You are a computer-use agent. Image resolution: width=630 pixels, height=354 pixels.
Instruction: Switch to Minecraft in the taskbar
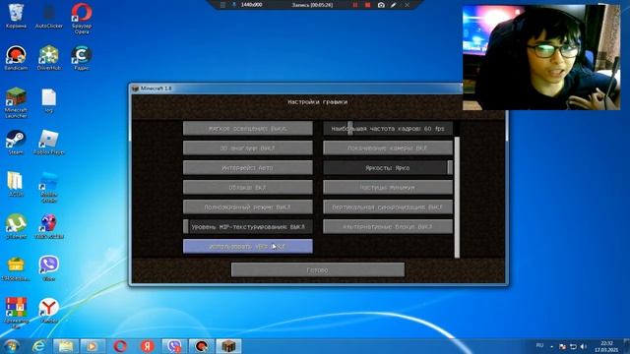pos(228,346)
